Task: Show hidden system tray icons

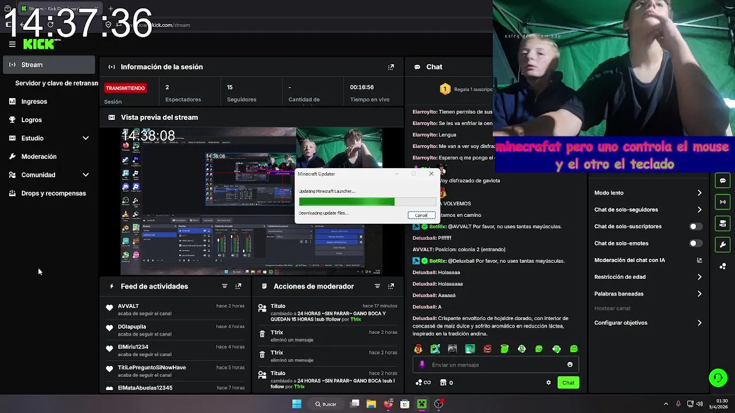Action: tap(666, 404)
